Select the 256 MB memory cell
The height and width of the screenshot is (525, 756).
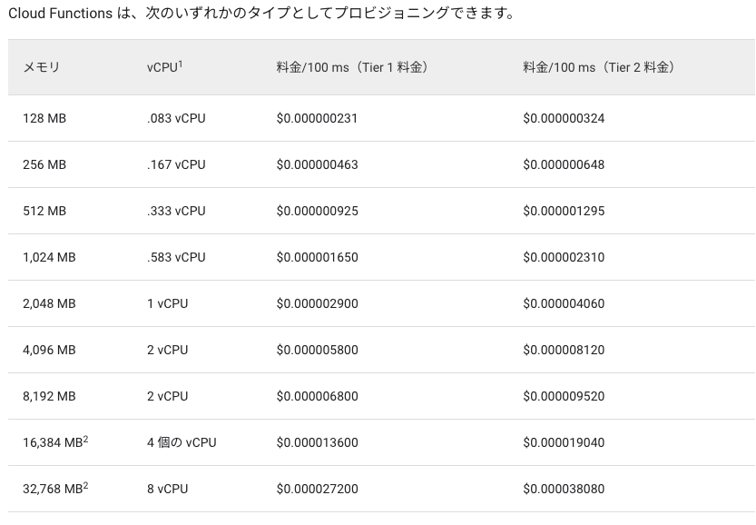point(44,164)
